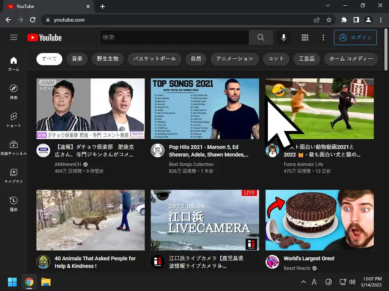This screenshot has height=291, width=389.
Task: Open 登録チャンネル subscriptions in sidebar
Action: (x=14, y=148)
